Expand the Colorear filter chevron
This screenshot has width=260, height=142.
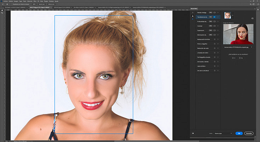point(218,26)
